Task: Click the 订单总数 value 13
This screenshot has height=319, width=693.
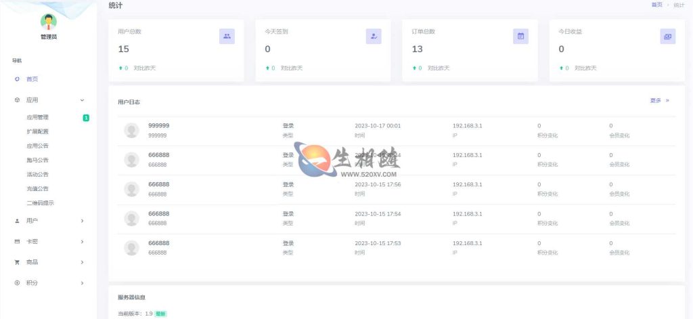Action: [x=417, y=49]
